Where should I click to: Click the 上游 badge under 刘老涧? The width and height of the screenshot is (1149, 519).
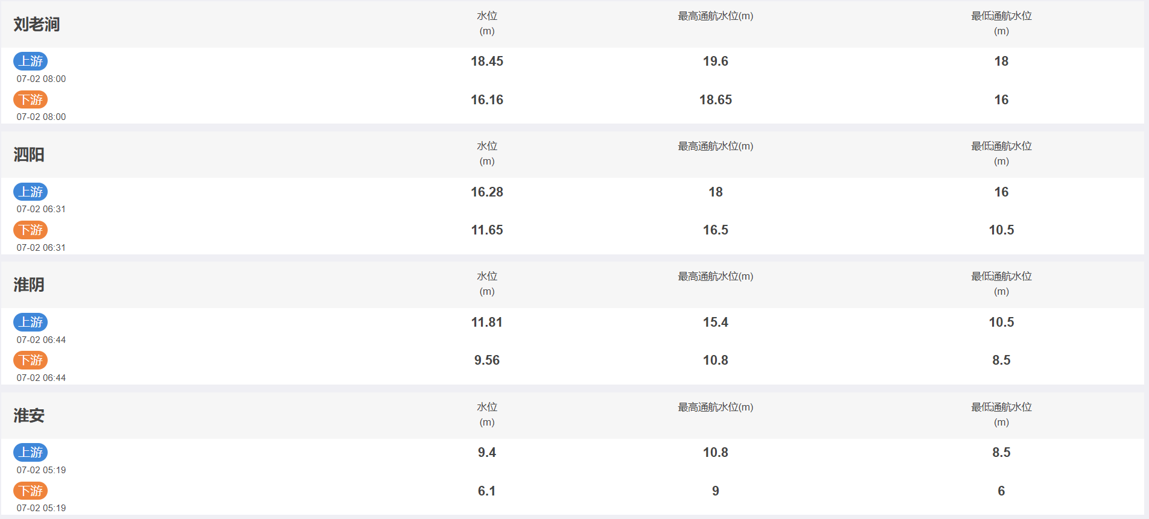click(x=31, y=61)
